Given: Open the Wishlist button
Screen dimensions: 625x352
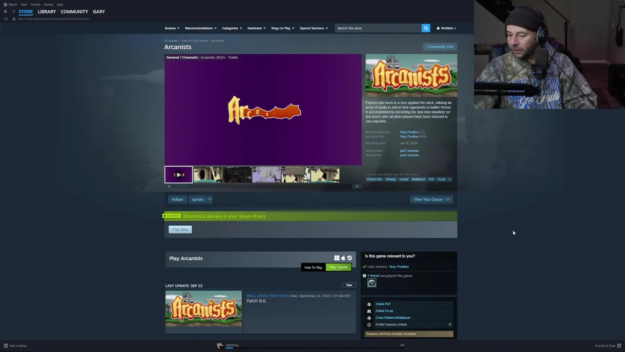Looking at the screenshot, I should point(446,28).
